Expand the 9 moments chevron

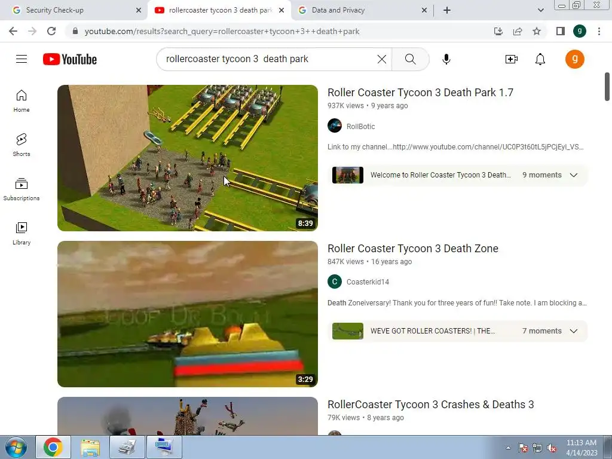coord(573,175)
